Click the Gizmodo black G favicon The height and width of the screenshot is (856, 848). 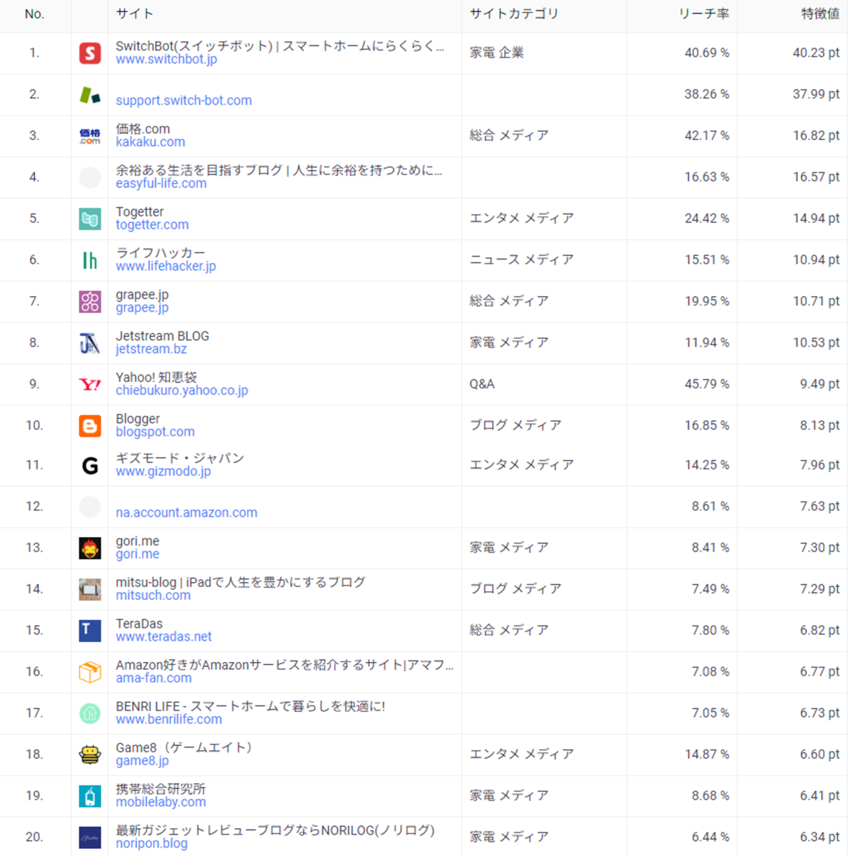pyautogui.click(x=90, y=466)
